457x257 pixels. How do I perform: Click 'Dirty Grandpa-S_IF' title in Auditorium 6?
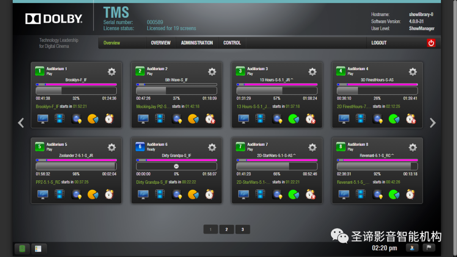coord(176,155)
